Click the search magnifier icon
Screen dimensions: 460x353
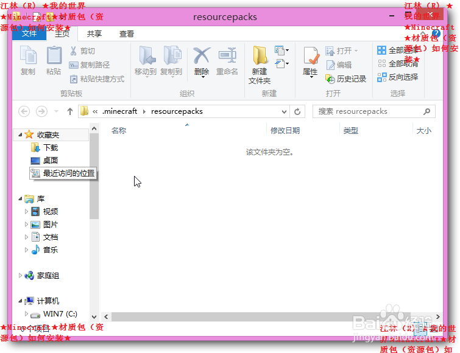(427, 111)
